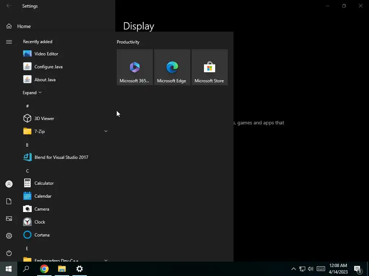This screenshot has height=276, width=369.
Task: Show hidden tray icons chevron
Action: (x=293, y=269)
